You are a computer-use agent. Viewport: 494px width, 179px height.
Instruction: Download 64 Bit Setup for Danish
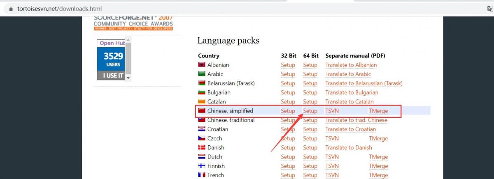point(310,147)
